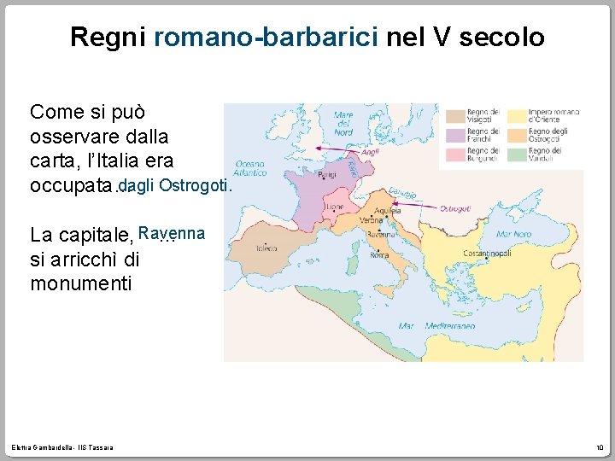615x461 pixels.
Task: Click the 'Mare del Nord' map label
Action: 343,124
